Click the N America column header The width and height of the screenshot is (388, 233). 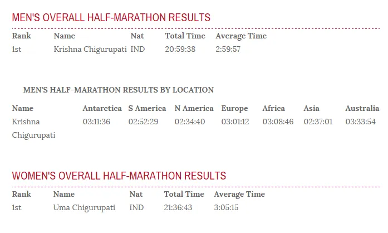coord(194,108)
